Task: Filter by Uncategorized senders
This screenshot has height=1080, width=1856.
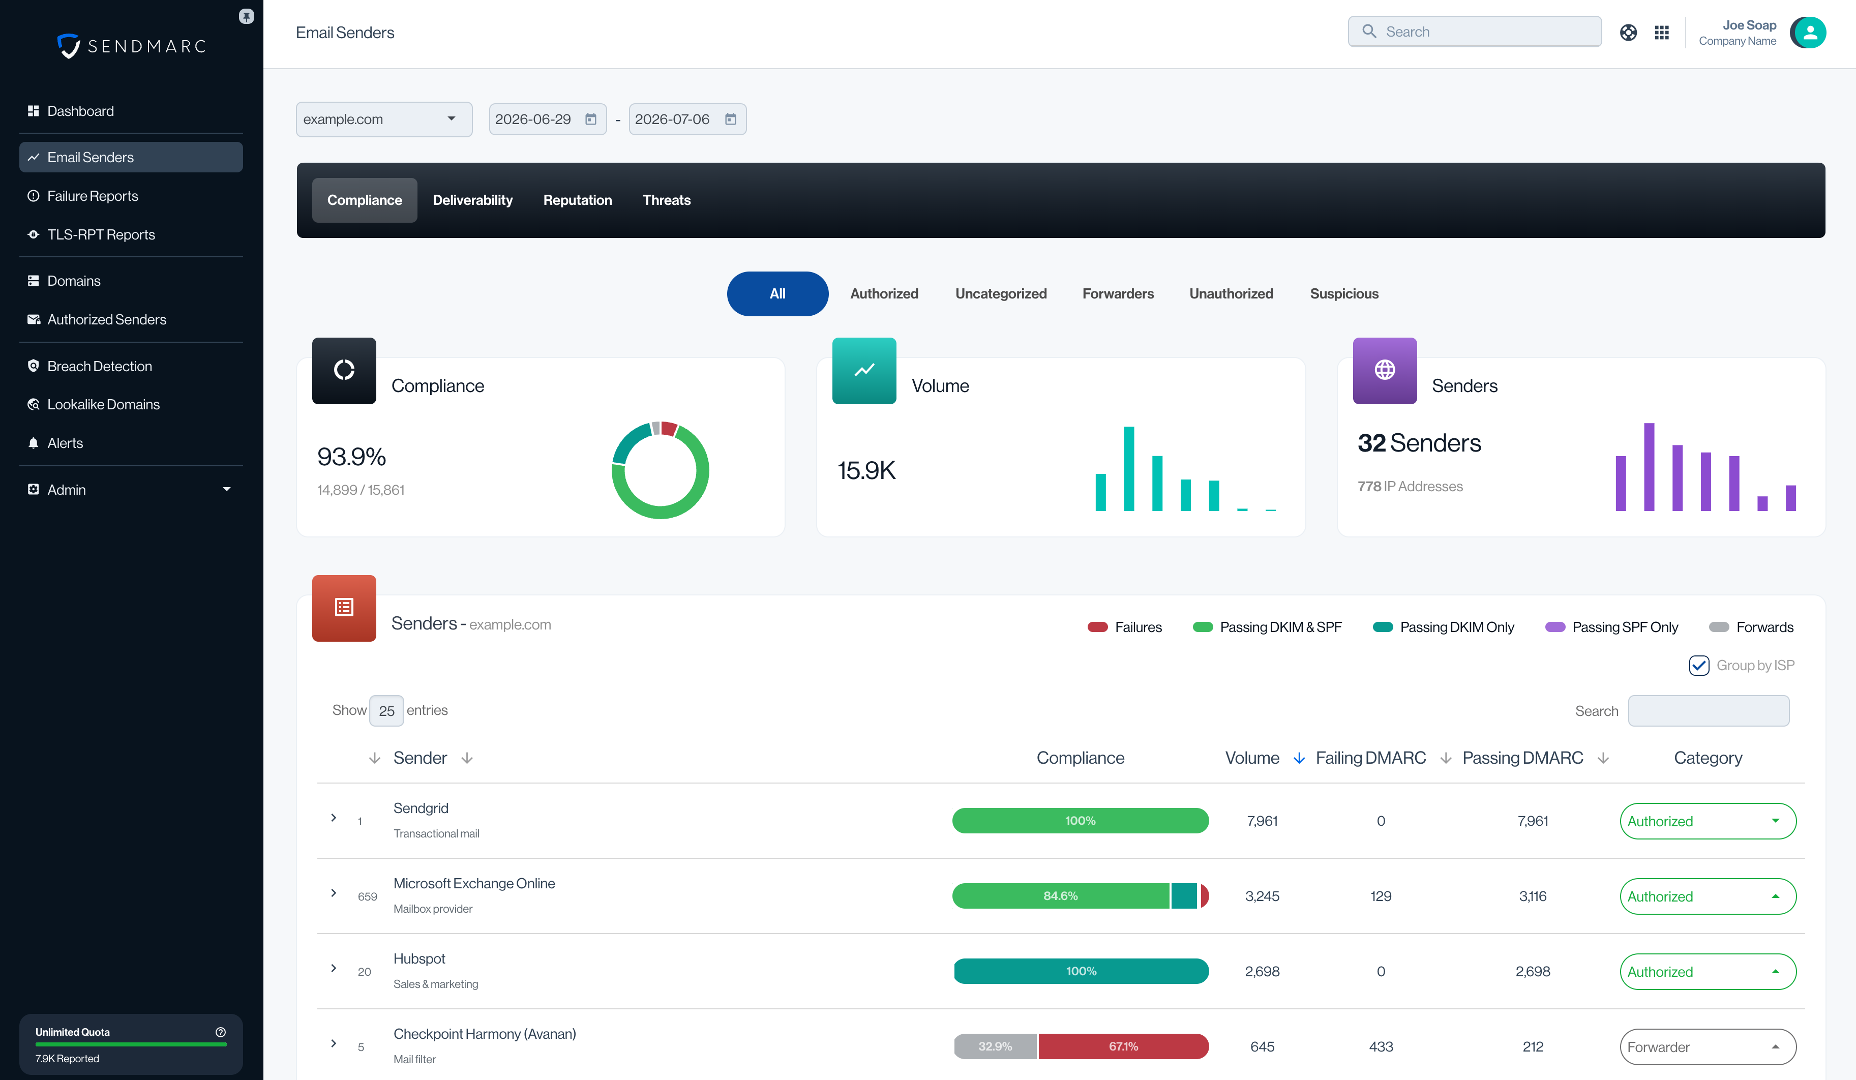Action: (x=1001, y=293)
